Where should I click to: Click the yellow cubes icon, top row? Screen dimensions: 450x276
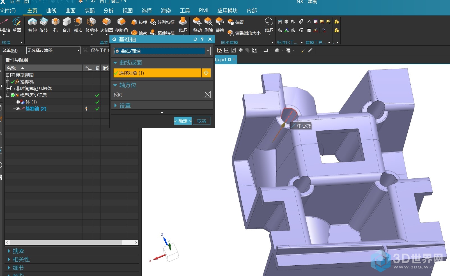pos(337,22)
